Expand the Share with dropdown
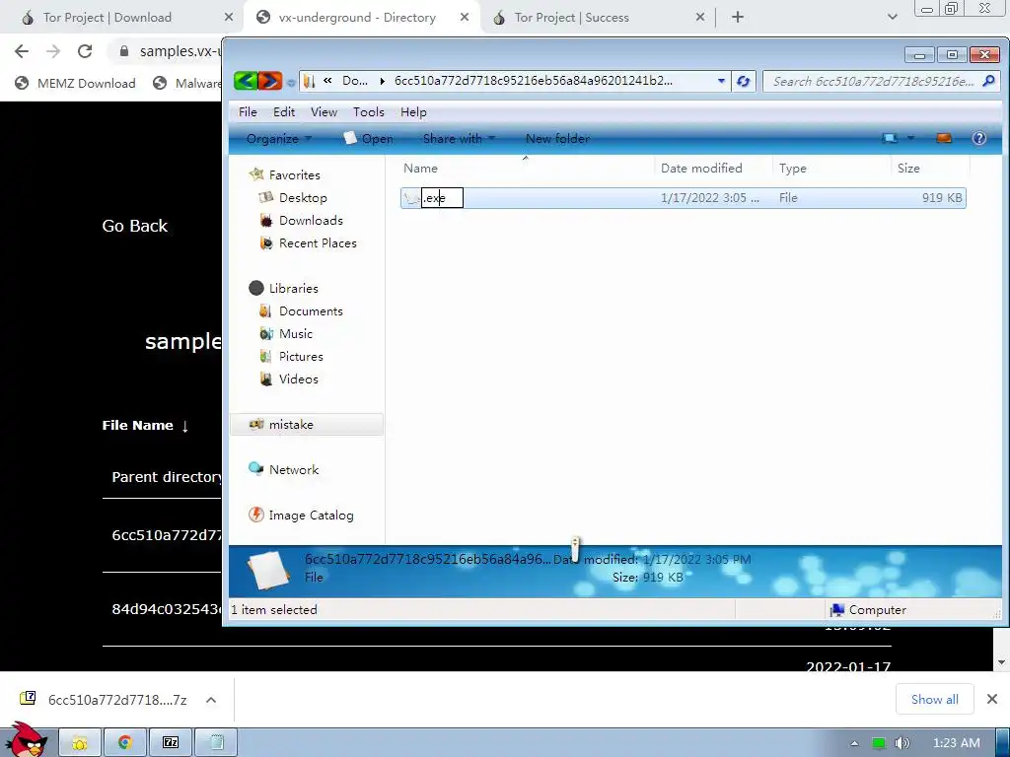 click(x=459, y=138)
